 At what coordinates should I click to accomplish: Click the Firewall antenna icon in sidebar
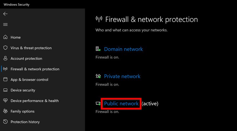coord(5,69)
